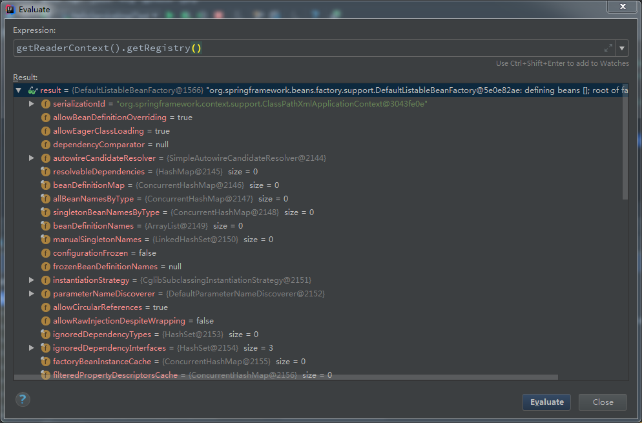642x423 pixels.
Task: Select the DefaultParameterNameDiscoverer@2152 value
Action: (x=245, y=294)
